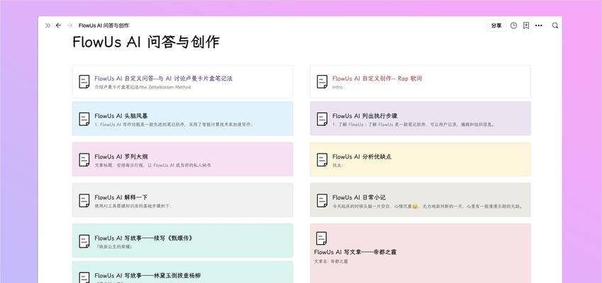The height and width of the screenshot is (283, 602).
Task: Open the FlowUs AI 列出执行步骤 card
Action: 420,119
